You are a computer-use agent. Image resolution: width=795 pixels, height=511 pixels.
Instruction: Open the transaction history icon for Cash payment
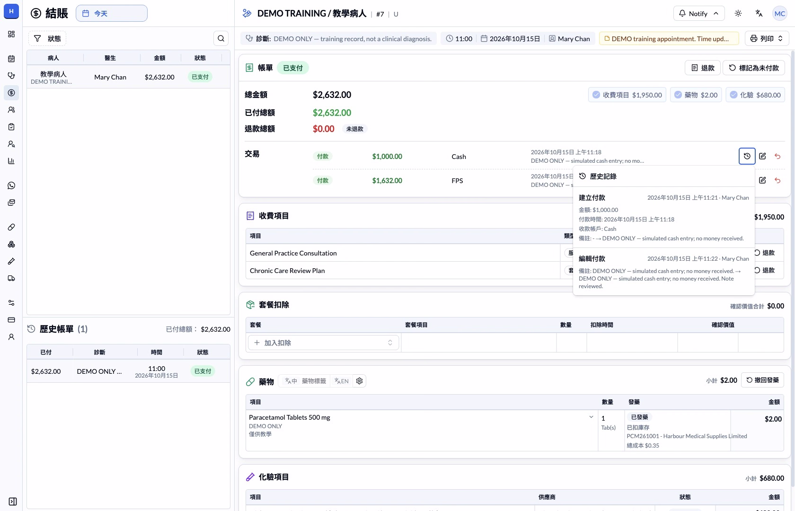pyautogui.click(x=747, y=156)
